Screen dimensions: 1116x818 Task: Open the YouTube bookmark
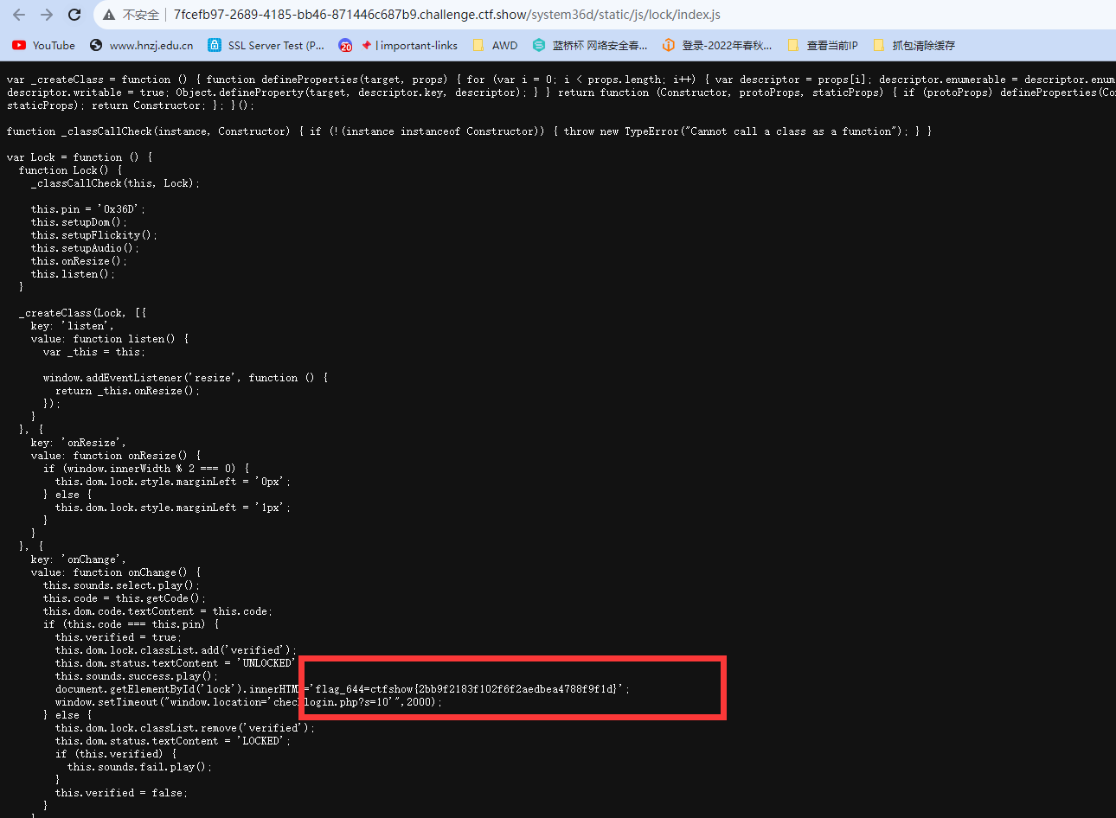[x=43, y=45]
